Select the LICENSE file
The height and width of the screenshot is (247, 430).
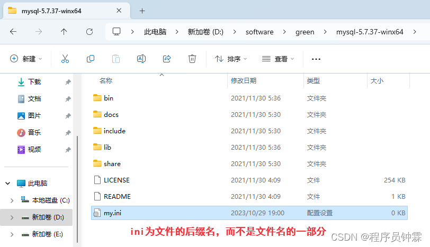(x=249, y=180)
